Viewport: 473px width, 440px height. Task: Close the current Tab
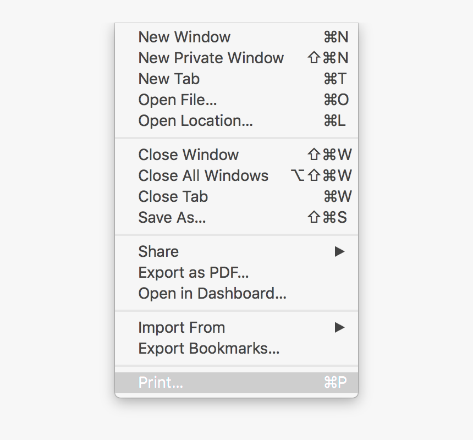coord(173,196)
